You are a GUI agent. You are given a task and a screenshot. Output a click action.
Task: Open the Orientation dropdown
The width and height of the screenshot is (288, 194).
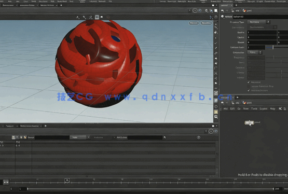click(x=255, y=52)
